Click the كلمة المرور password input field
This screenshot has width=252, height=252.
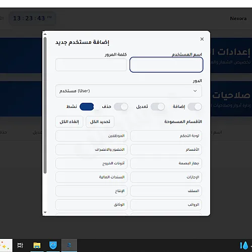(x=91, y=65)
